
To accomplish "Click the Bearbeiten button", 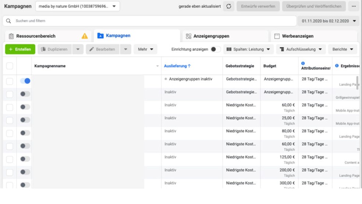I will [x=103, y=49].
